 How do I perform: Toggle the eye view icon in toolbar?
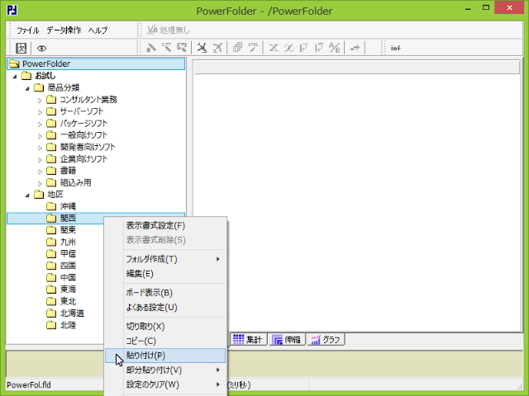tap(41, 49)
